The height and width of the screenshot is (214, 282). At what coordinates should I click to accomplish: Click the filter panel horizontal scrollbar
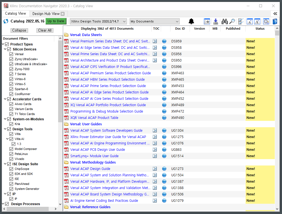28,209
